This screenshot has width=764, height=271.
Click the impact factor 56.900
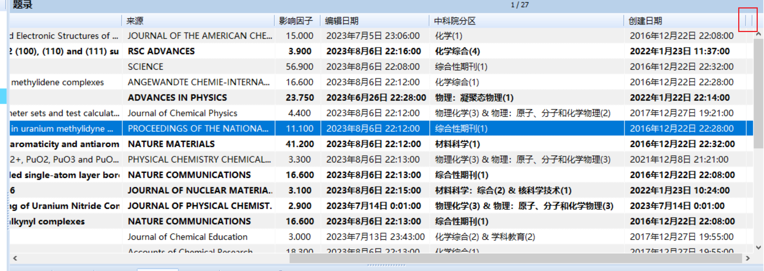(x=299, y=67)
